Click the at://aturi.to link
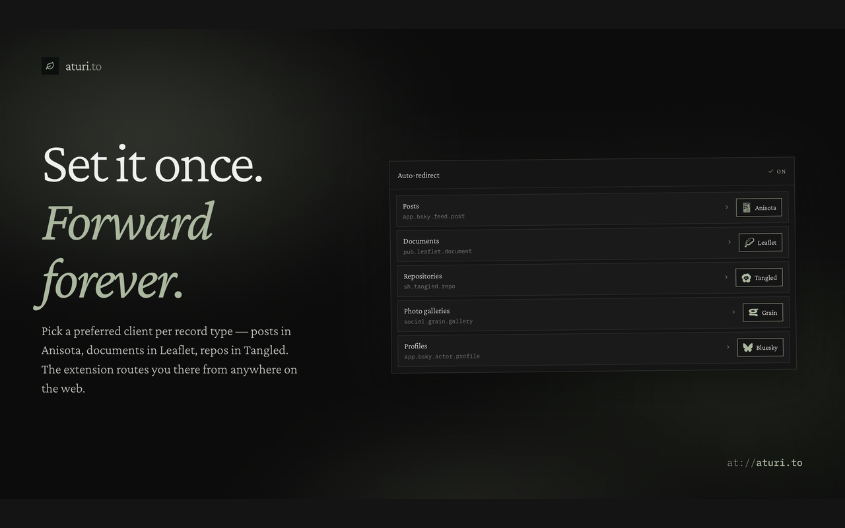The image size is (845, 528). 764,463
